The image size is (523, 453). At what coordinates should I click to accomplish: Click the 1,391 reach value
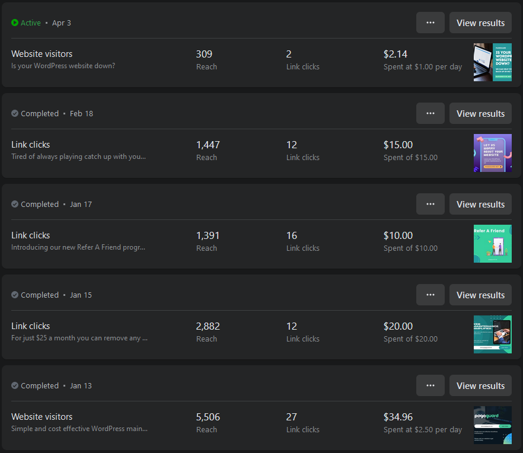[208, 235]
